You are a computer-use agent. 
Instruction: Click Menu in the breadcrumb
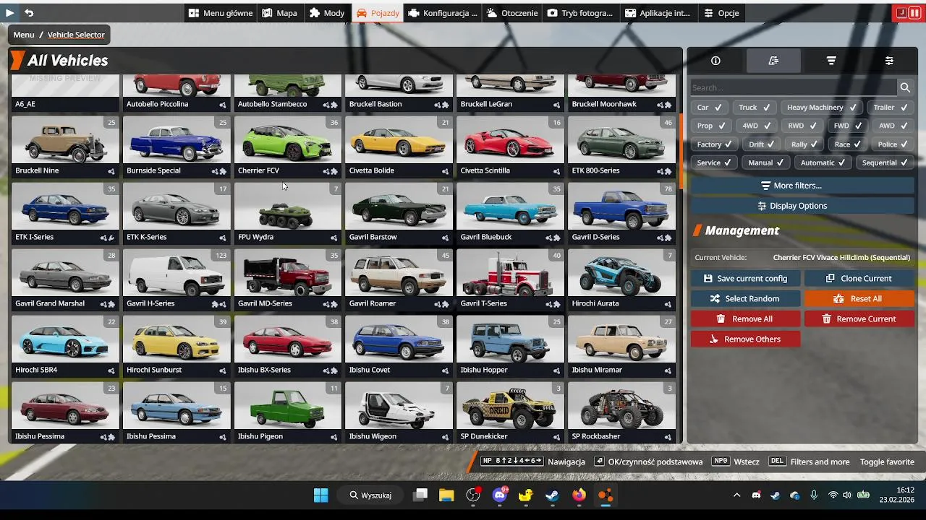[x=24, y=35]
